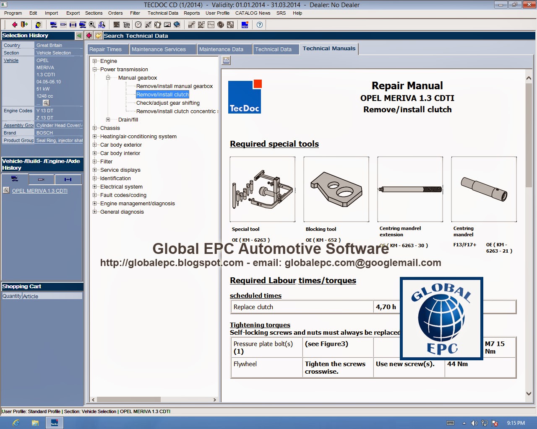Click the OPEL MERIVA 1.3 CDTI history link
Screen dimensions: 537x429
pos(40,191)
